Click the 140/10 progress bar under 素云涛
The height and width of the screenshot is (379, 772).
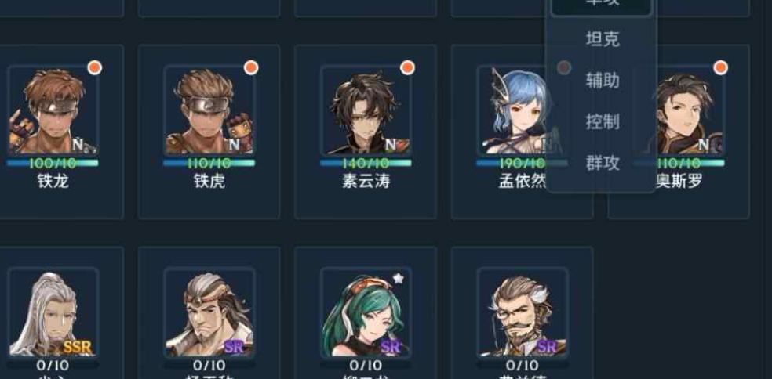tap(366, 163)
